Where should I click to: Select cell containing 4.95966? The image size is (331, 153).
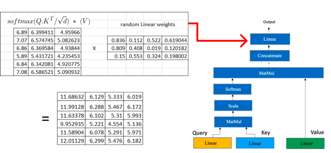click(68, 32)
